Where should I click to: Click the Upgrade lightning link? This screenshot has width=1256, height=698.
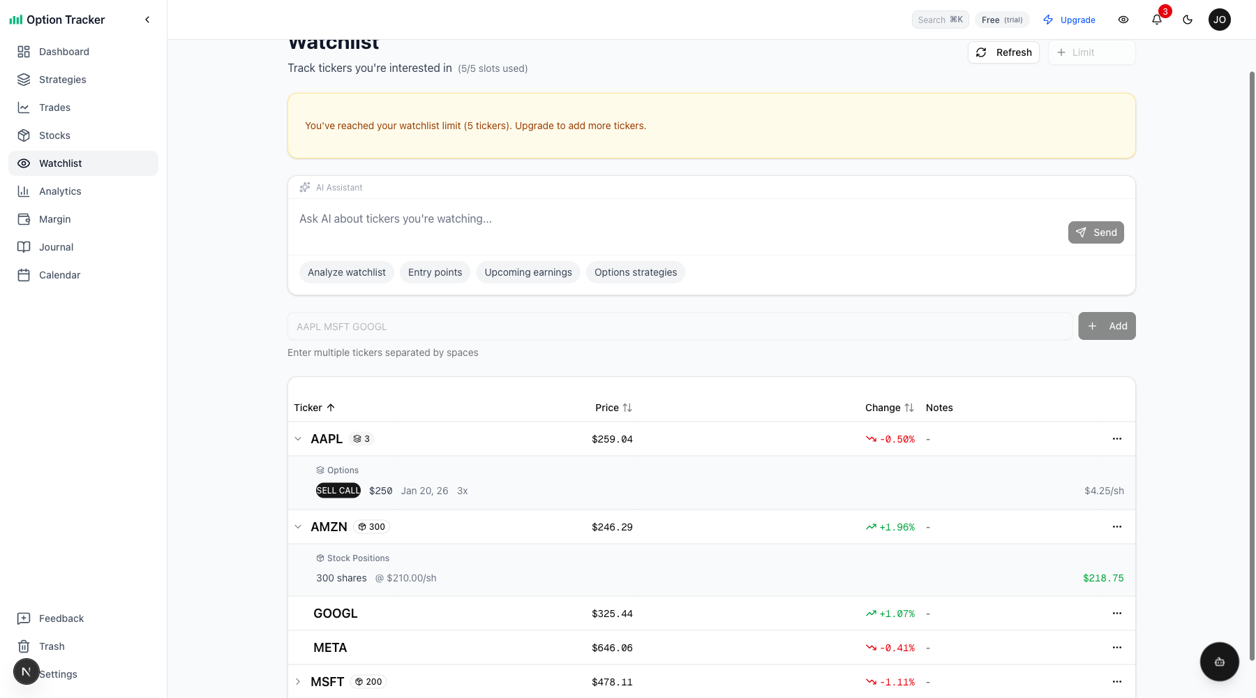pos(1069,20)
